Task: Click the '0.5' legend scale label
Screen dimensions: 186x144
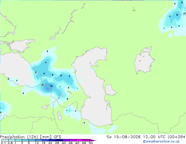Action: (x=10, y=143)
